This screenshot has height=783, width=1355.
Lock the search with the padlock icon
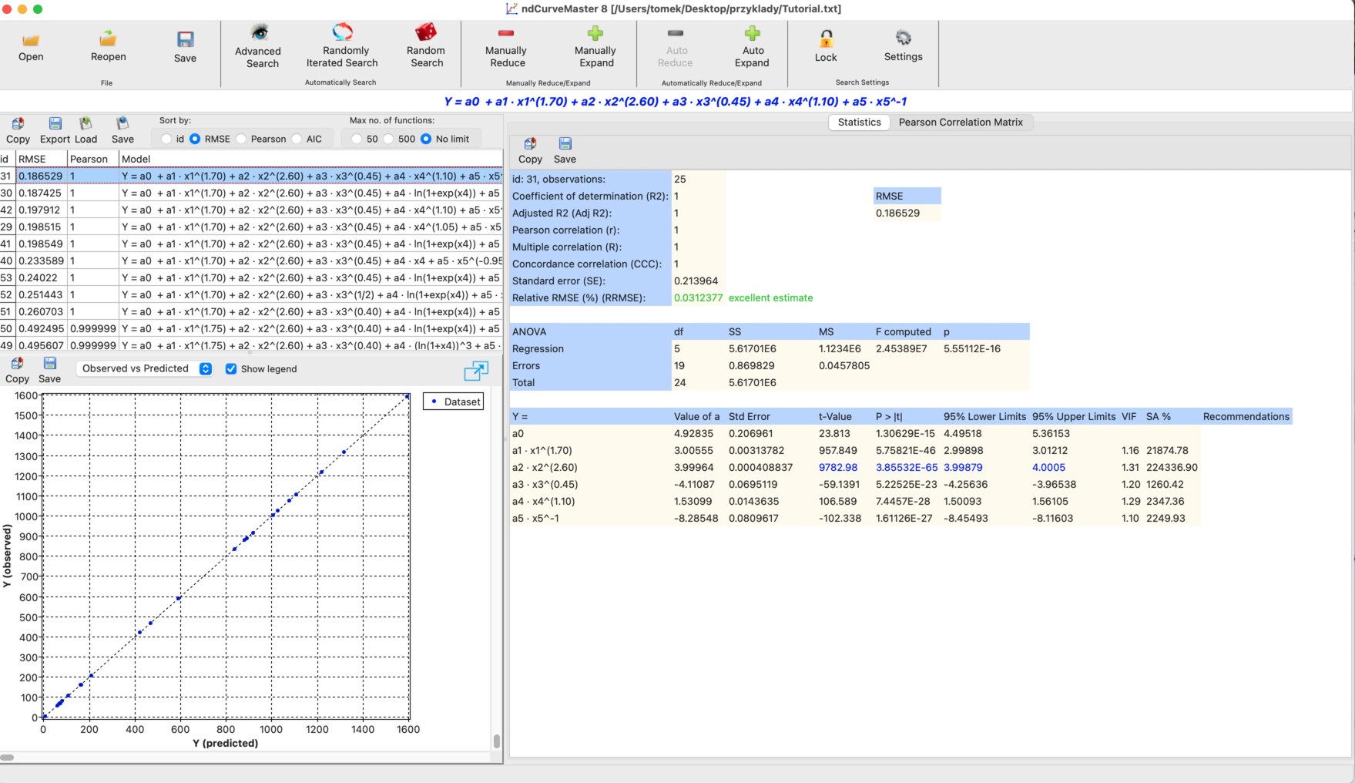click(x=826, y=39)
